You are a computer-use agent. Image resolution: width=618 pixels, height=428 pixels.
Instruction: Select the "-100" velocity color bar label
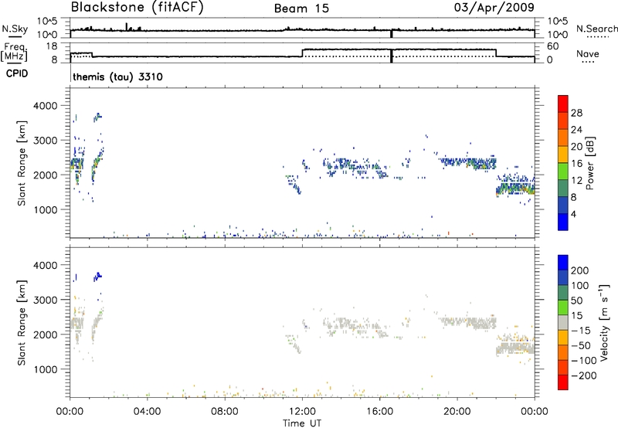coord(584,361)
